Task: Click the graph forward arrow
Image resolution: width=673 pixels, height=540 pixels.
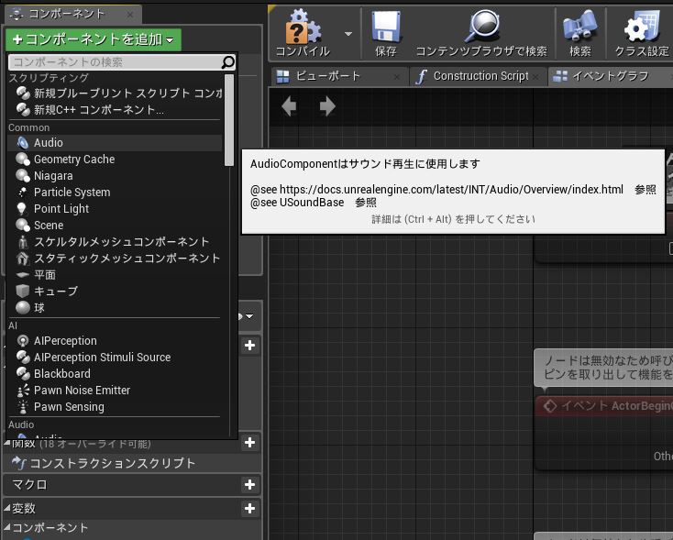Action: coord(327,106)
